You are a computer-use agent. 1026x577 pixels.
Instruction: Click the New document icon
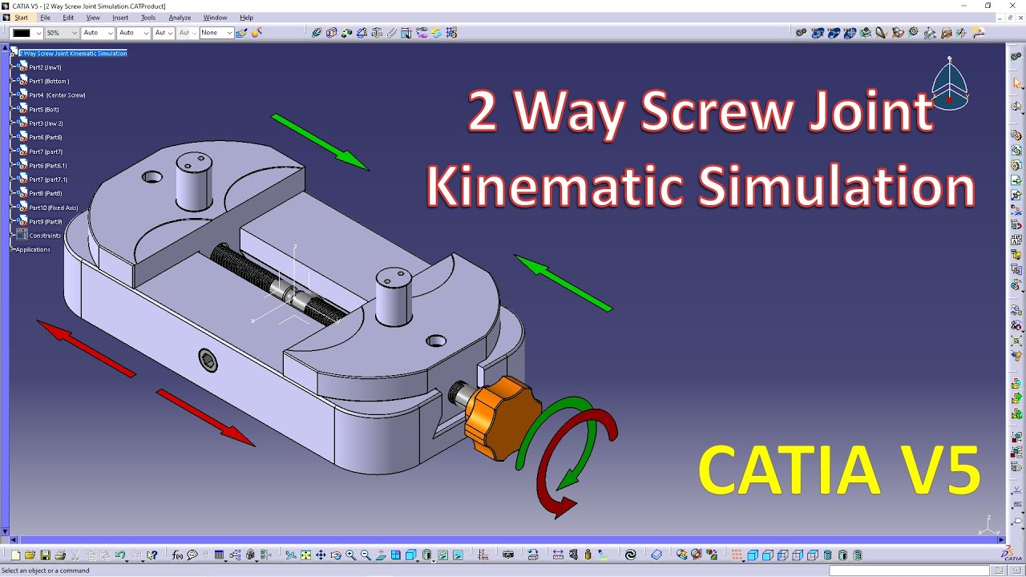(x=15, y=555)
